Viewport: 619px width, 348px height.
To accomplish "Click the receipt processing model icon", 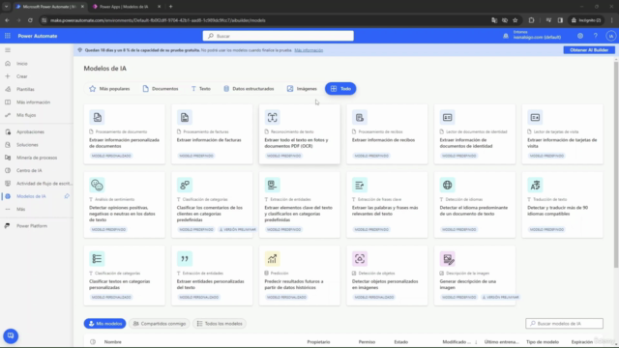I will [x=360, y=117].
